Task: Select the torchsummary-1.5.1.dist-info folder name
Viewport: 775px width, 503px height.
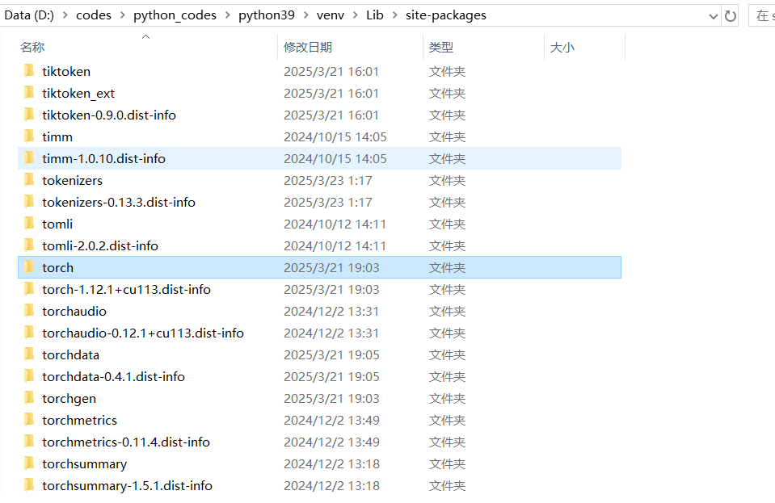Action: tap(127, 486)
